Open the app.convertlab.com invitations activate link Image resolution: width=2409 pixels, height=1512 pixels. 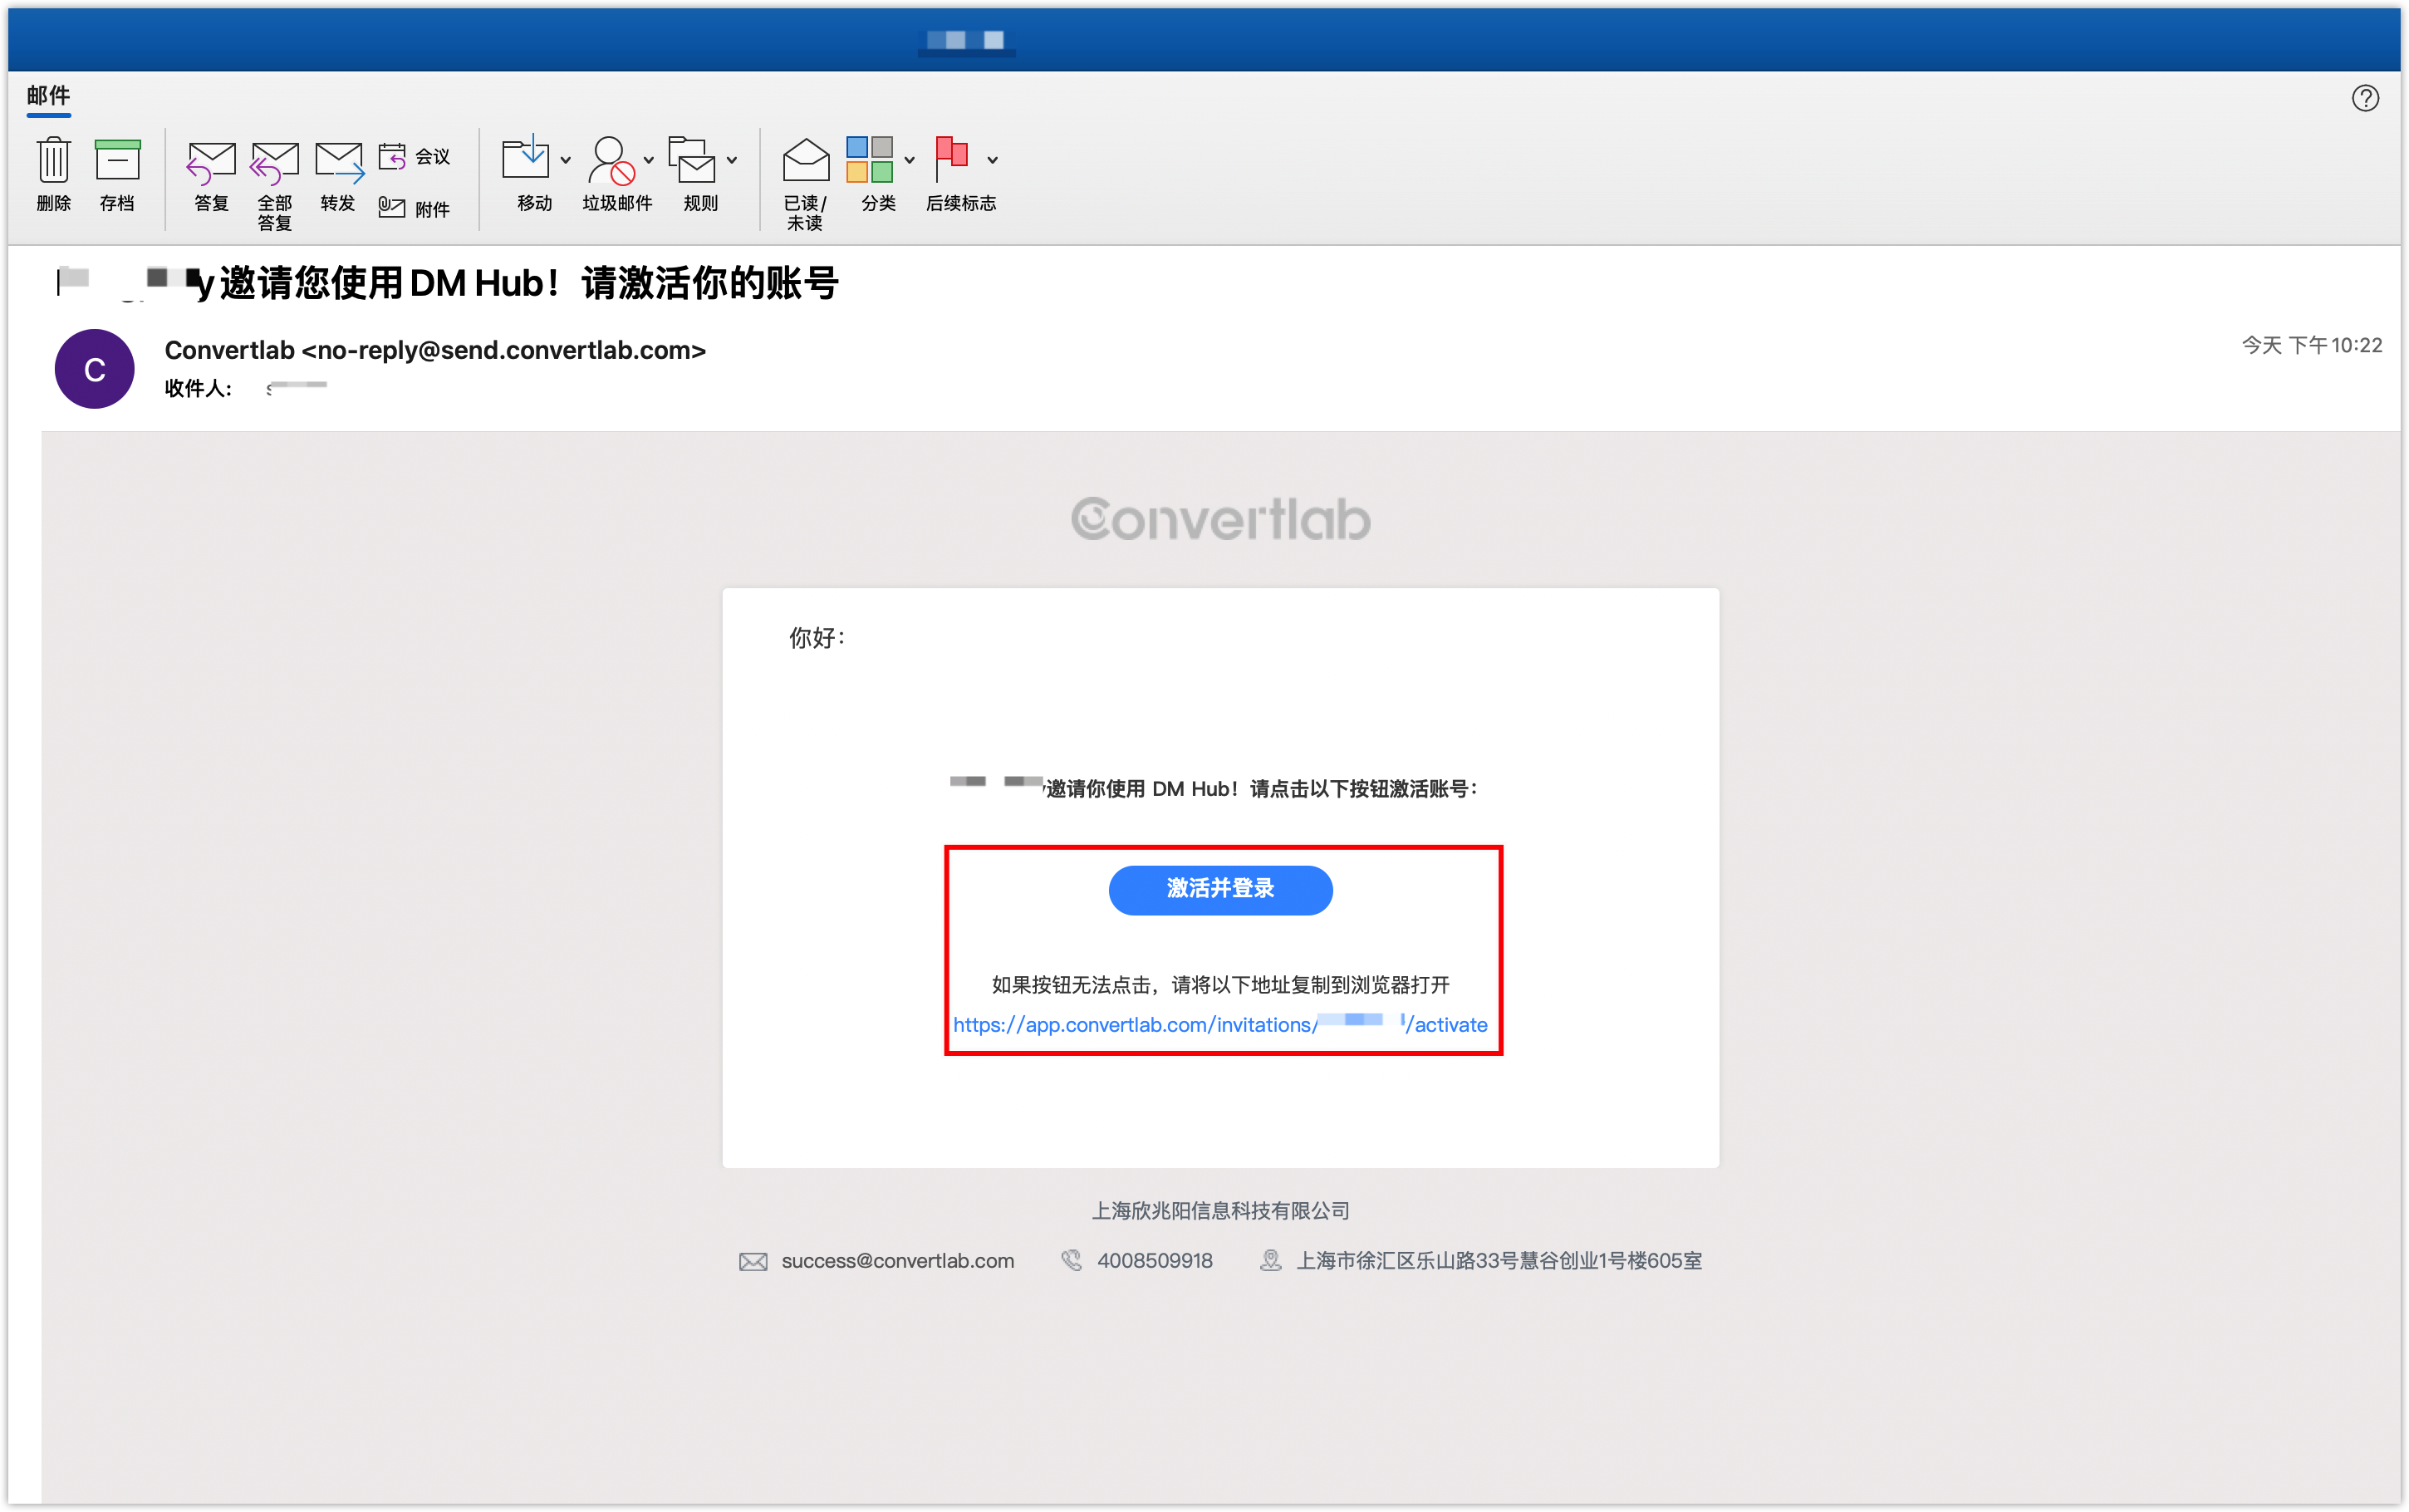click(x=1220, y=1024)
